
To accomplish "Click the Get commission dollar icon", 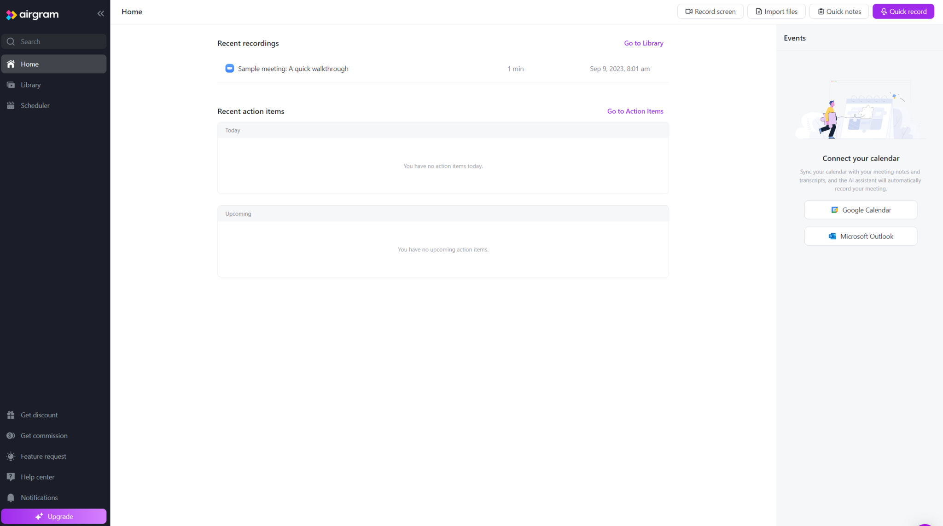I will (11, 436).
